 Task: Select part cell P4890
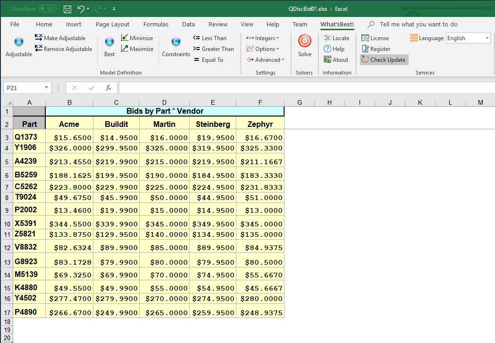pos(29,312)
